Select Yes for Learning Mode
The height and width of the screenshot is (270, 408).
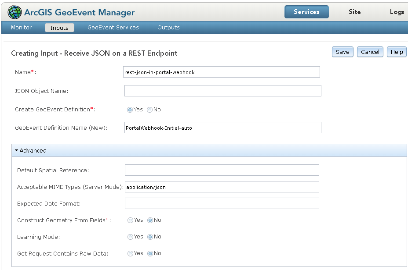(x=131, y=237)
